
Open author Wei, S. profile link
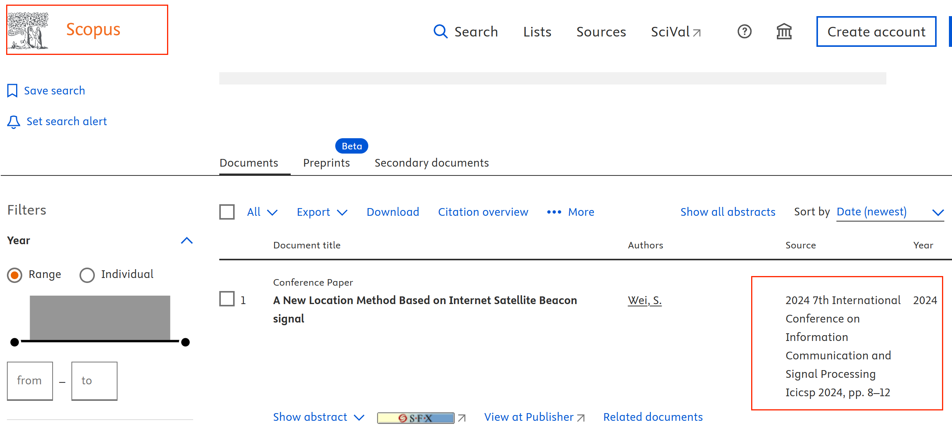pyautogui.click(x=644, y=300)
